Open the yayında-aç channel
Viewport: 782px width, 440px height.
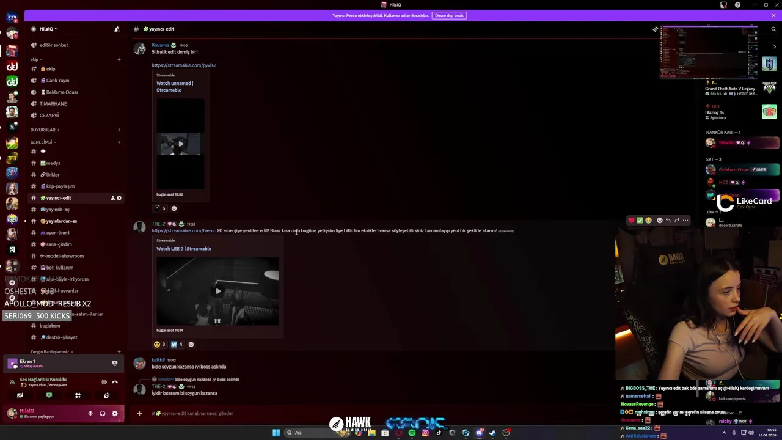coord(58,210)
